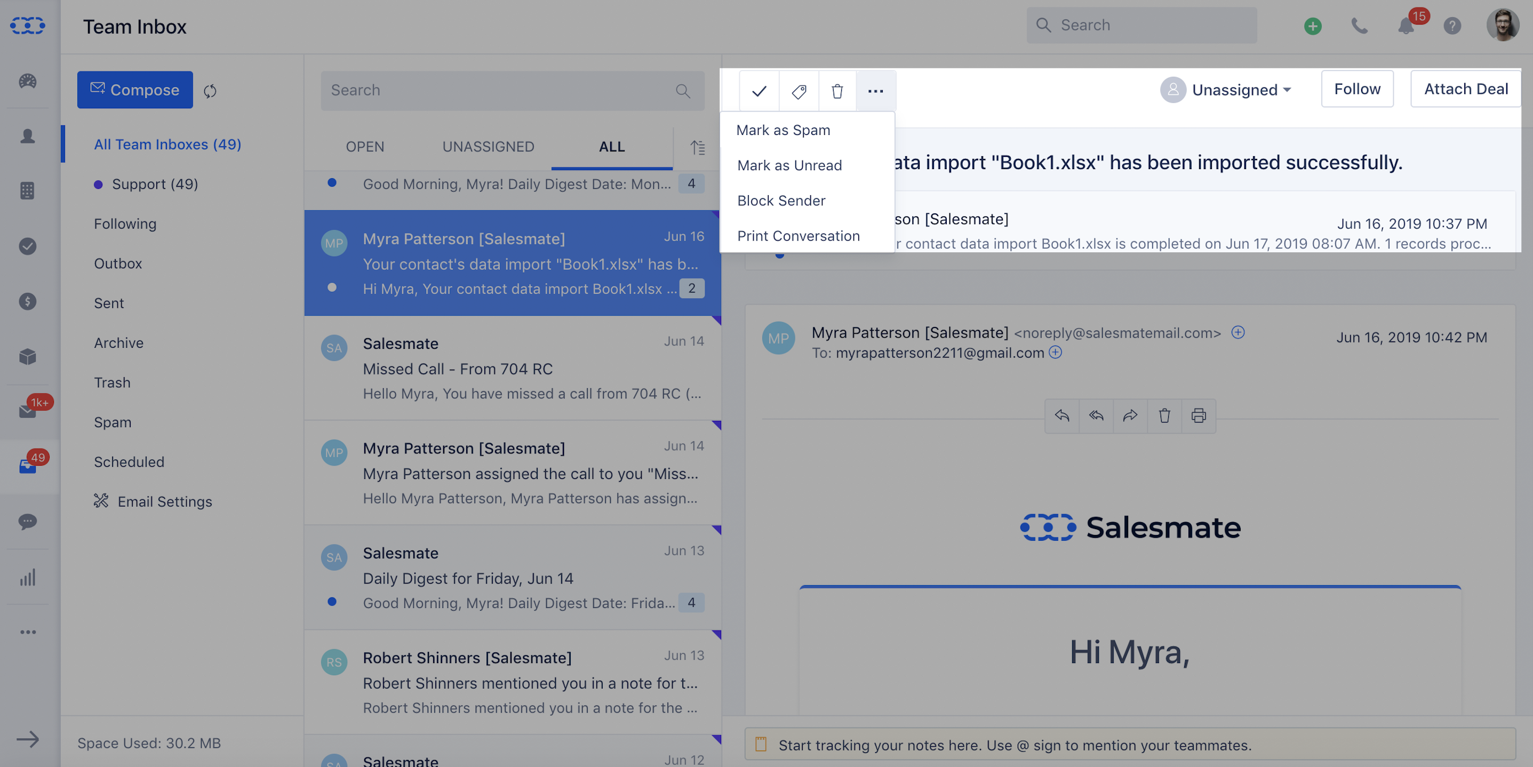
Task: Open the user profile avatar
Action: pos(1502,26)
